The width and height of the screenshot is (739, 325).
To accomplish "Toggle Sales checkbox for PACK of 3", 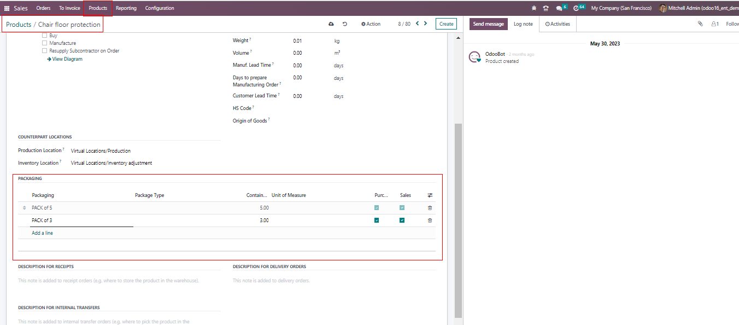I will pyautogui.click(x=402, y=220).
